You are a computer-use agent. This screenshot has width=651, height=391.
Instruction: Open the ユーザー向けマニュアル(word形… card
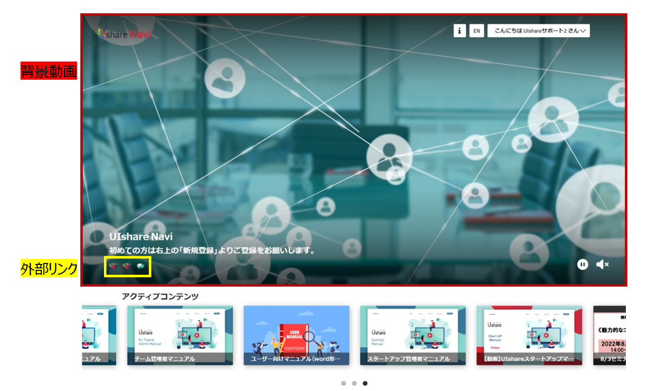click(297, 335)
